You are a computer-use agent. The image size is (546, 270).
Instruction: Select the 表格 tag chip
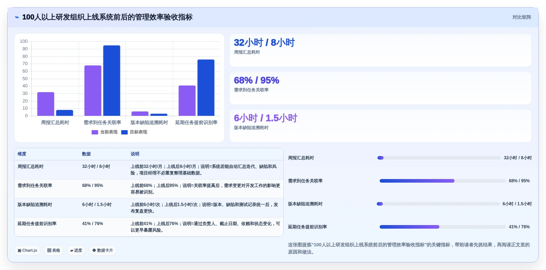tap(54, 250)
